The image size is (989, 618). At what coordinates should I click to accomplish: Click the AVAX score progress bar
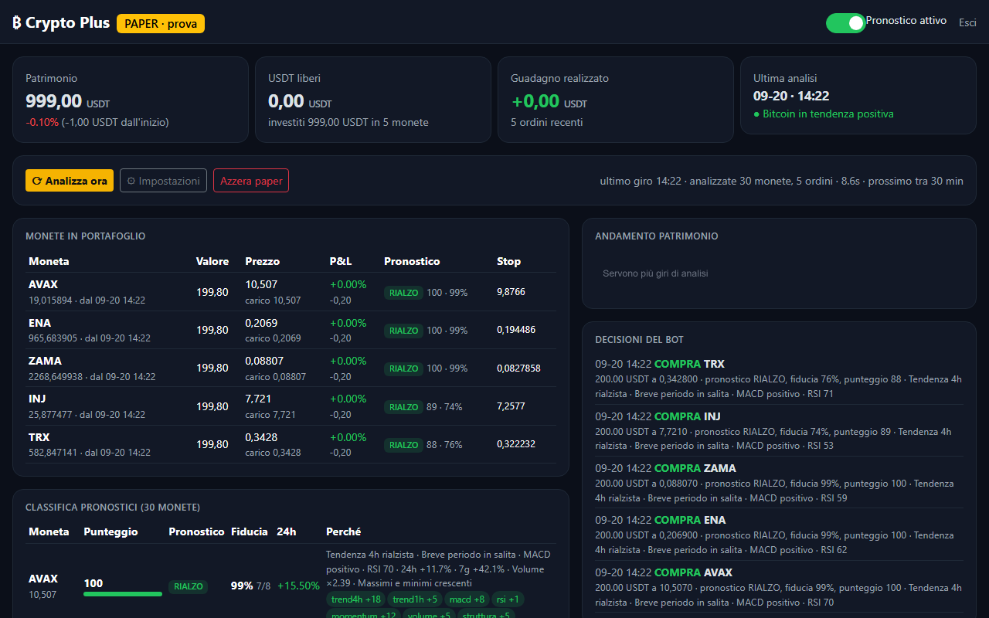coord(123,594)
